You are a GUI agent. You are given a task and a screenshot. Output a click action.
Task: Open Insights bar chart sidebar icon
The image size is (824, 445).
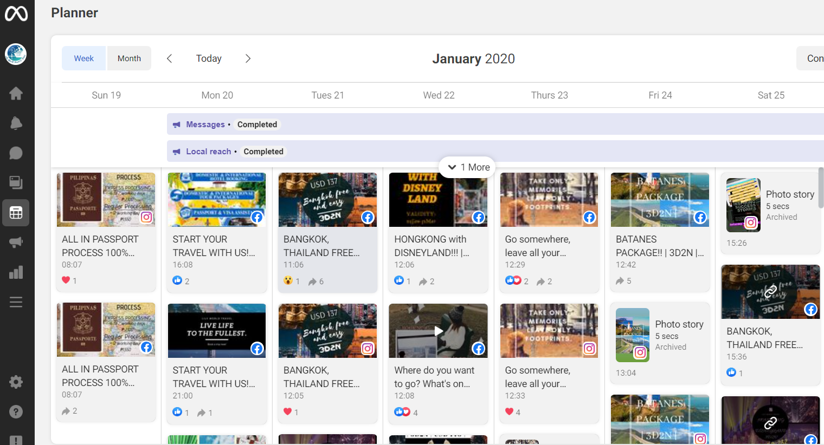tap(16, 272)
